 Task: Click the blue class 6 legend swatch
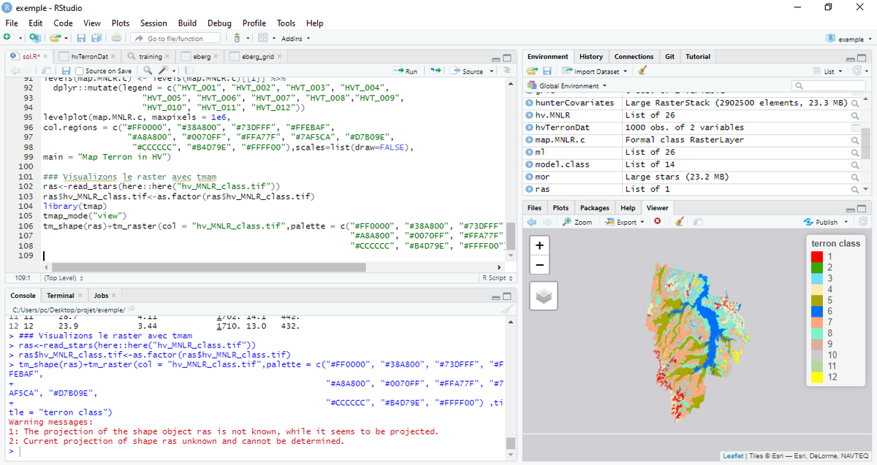click(817, 311)
